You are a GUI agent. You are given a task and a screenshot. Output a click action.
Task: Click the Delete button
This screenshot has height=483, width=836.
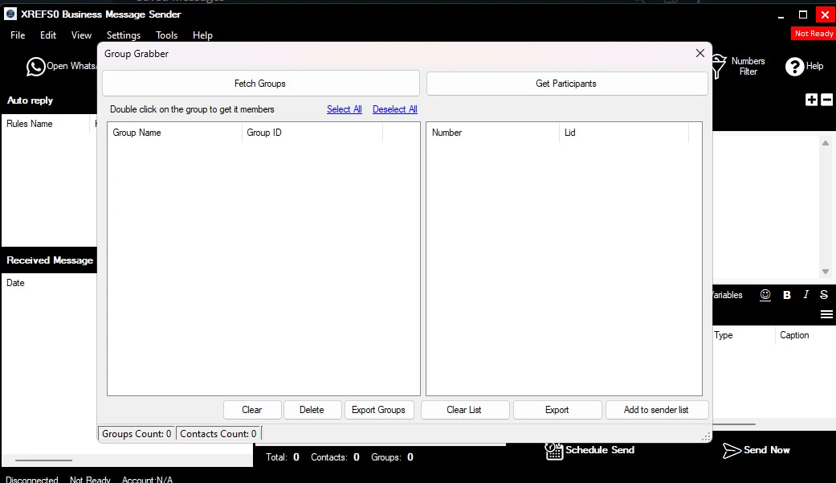312,410
